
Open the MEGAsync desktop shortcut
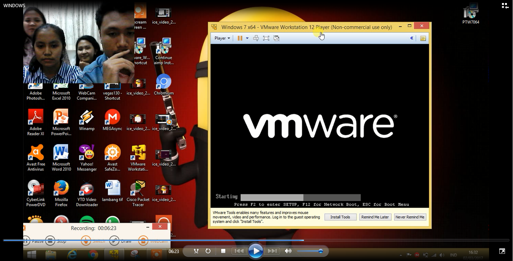tap(112, 121)
